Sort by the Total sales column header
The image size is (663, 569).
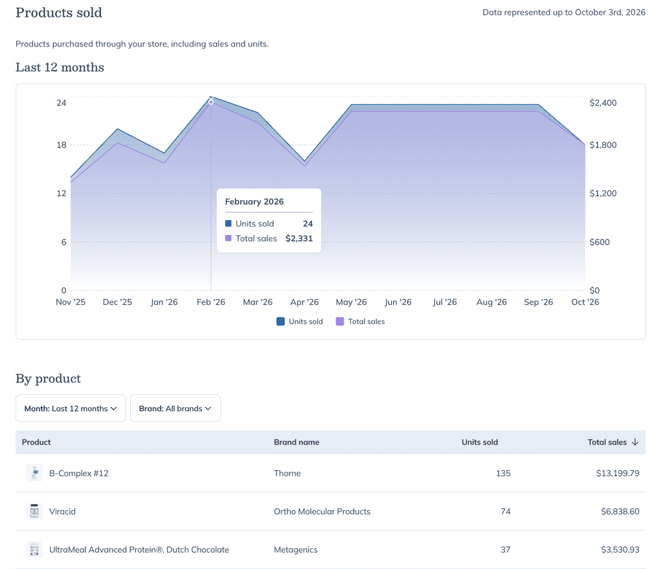coord(607,442)
